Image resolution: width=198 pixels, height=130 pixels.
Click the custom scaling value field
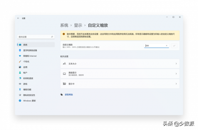point(156,46)
